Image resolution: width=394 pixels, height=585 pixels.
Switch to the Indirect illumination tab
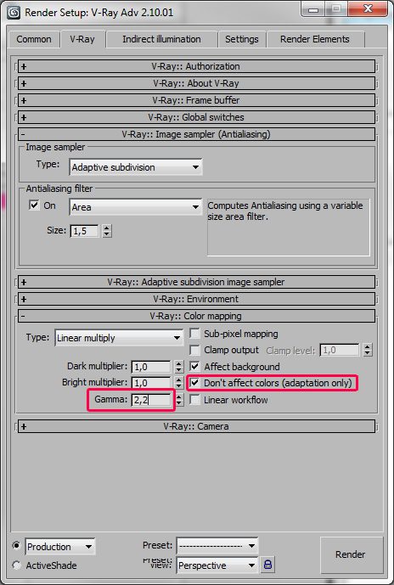tap(161, 39)
